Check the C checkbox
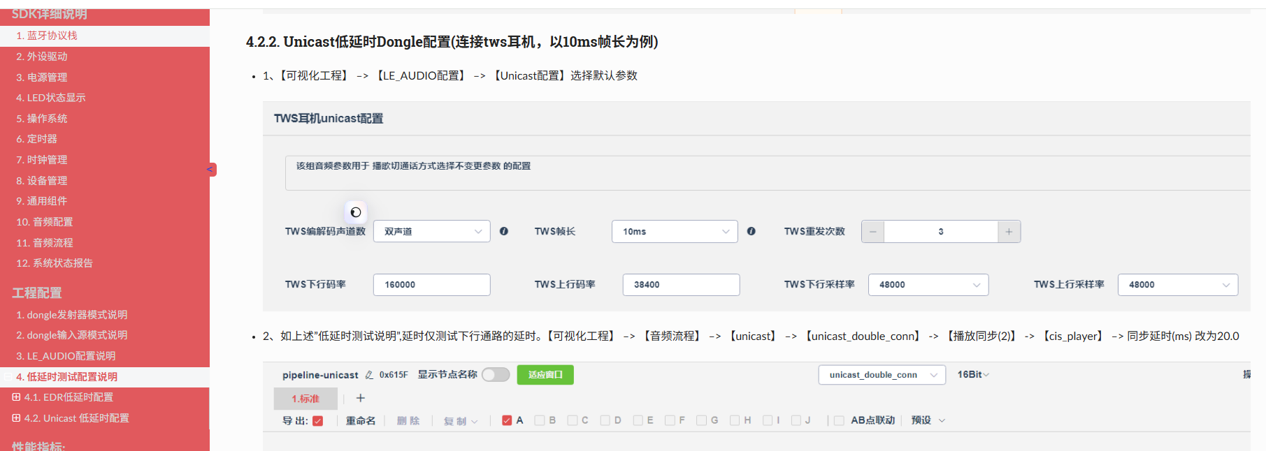The image size is (1266, 451). click(573, 420)
